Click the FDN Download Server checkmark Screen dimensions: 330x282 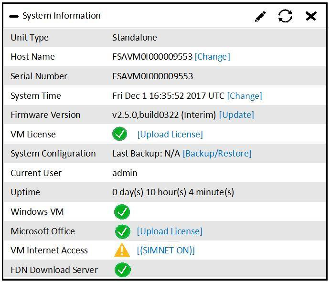pyautogui.click(x=122, y=270)
